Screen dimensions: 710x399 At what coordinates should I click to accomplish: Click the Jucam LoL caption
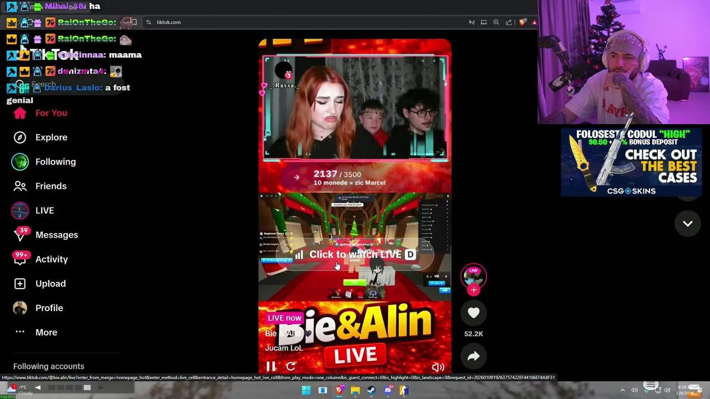pyautogui.click(x=284, y=348)
